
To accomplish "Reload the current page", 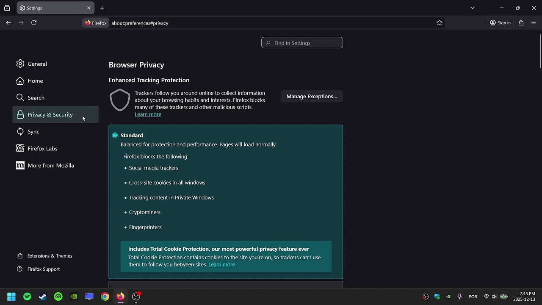I will [x=34, y=23].
